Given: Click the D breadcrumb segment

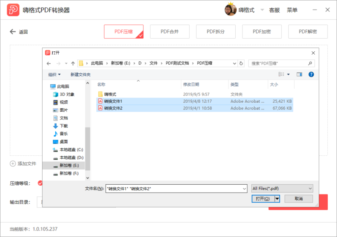Looking at the screenshot, I should pos(140,63).
